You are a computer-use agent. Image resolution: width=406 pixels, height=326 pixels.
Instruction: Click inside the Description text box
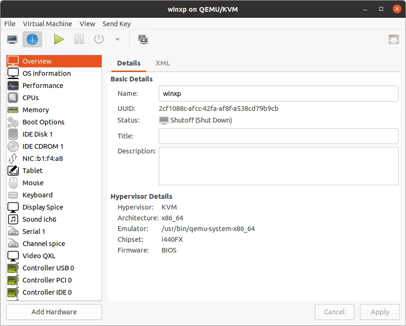[278, 166]
